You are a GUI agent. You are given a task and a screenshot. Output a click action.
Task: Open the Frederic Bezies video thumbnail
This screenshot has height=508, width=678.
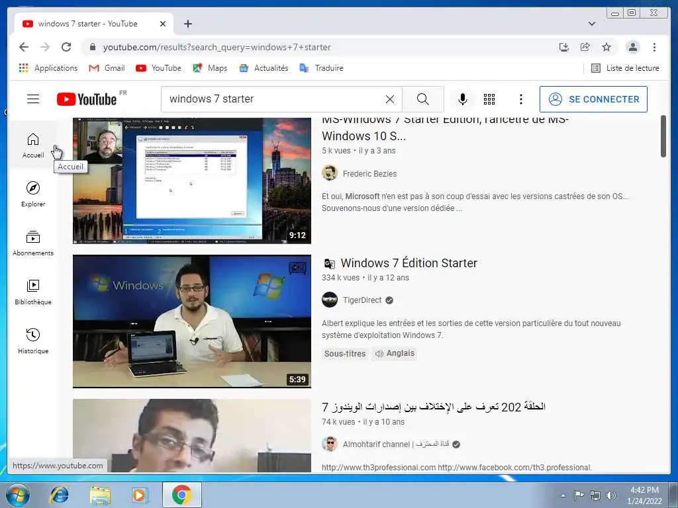192,181
